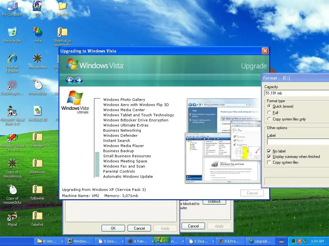Click the Windows Photo Gallery list entry

[124, 100]
